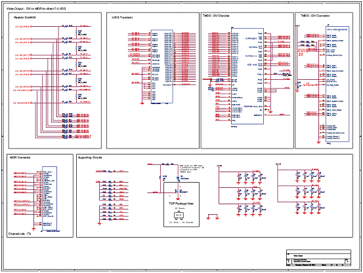The image size is (363, 273).
Task: Click the 'LVDS Translator' section label
Action: (122, 18)
